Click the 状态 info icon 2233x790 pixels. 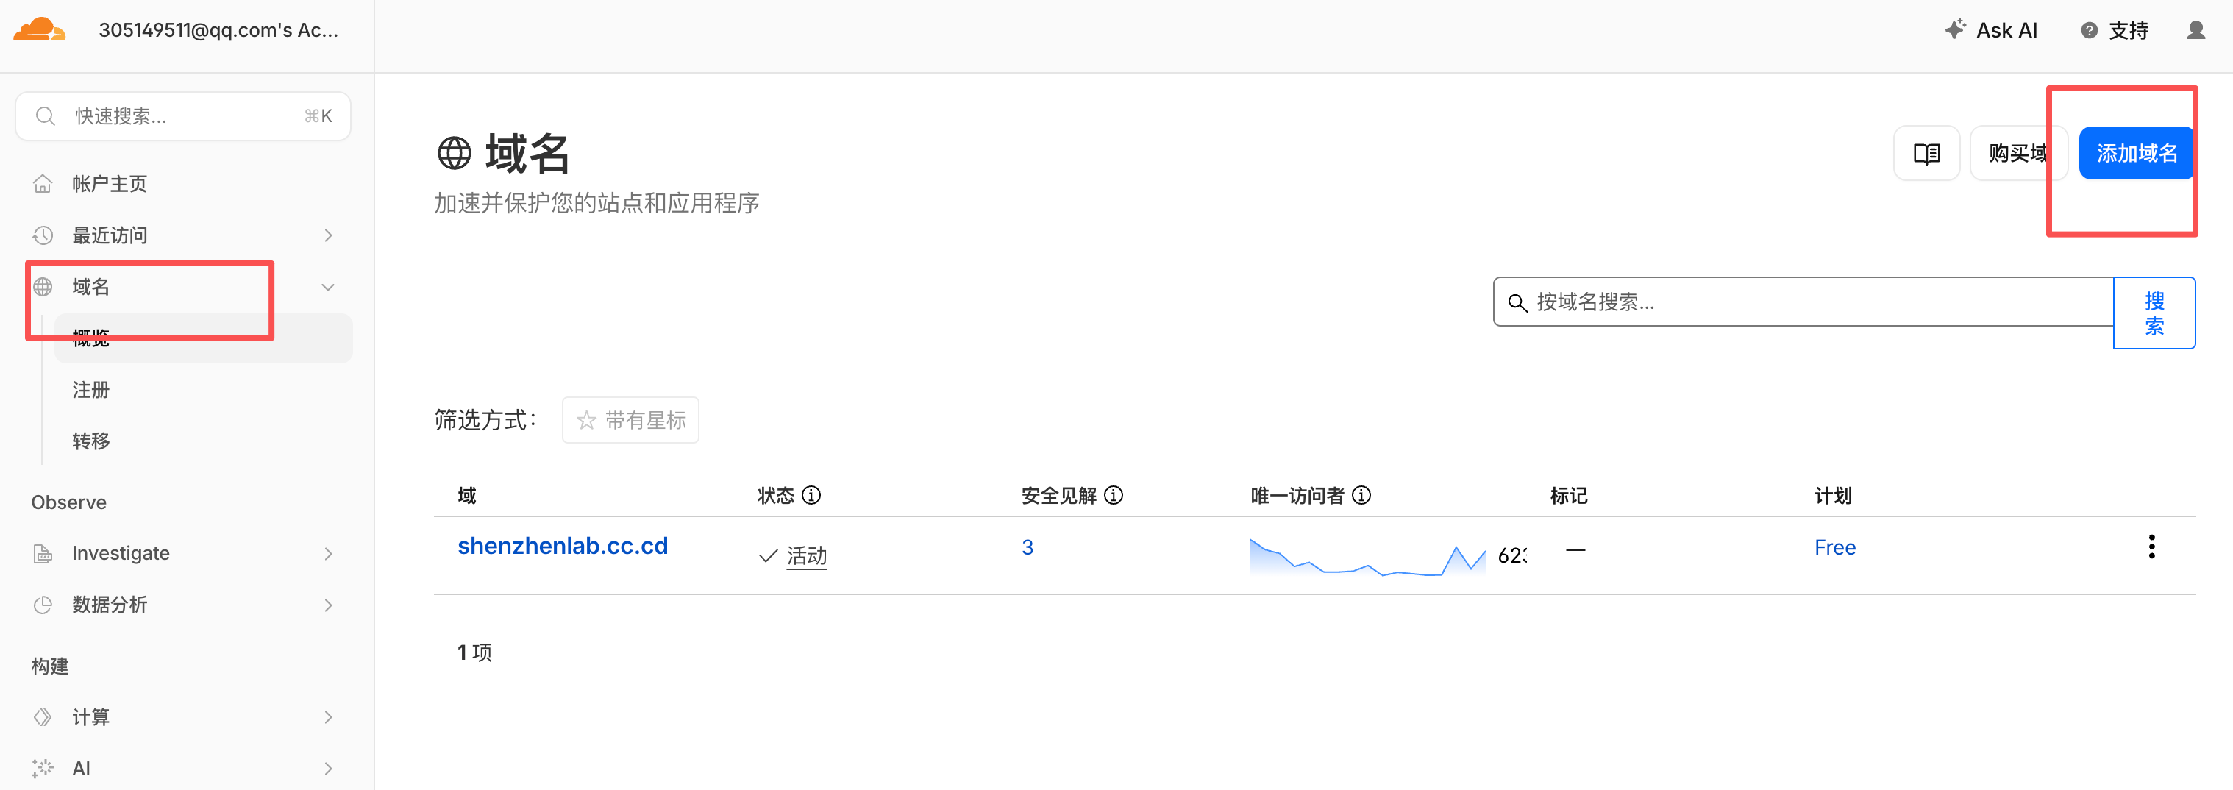pyautogui.click(x=811, y=495)
